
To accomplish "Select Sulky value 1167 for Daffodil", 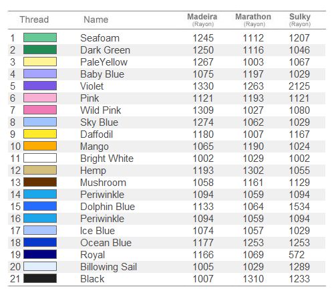I will [x=299, y=134].
